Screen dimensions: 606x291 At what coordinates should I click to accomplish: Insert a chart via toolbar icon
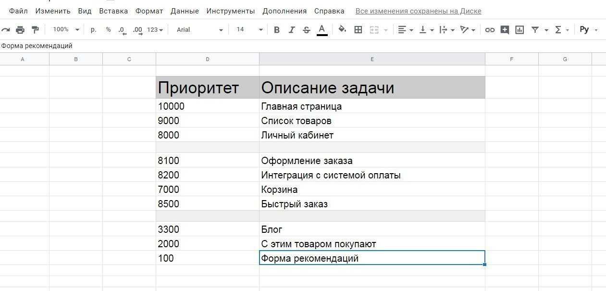519,30
